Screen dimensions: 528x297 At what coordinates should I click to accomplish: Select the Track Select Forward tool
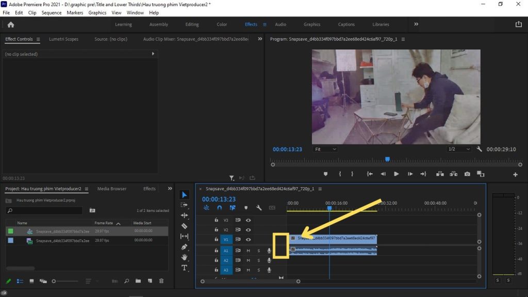pos(185,205)
